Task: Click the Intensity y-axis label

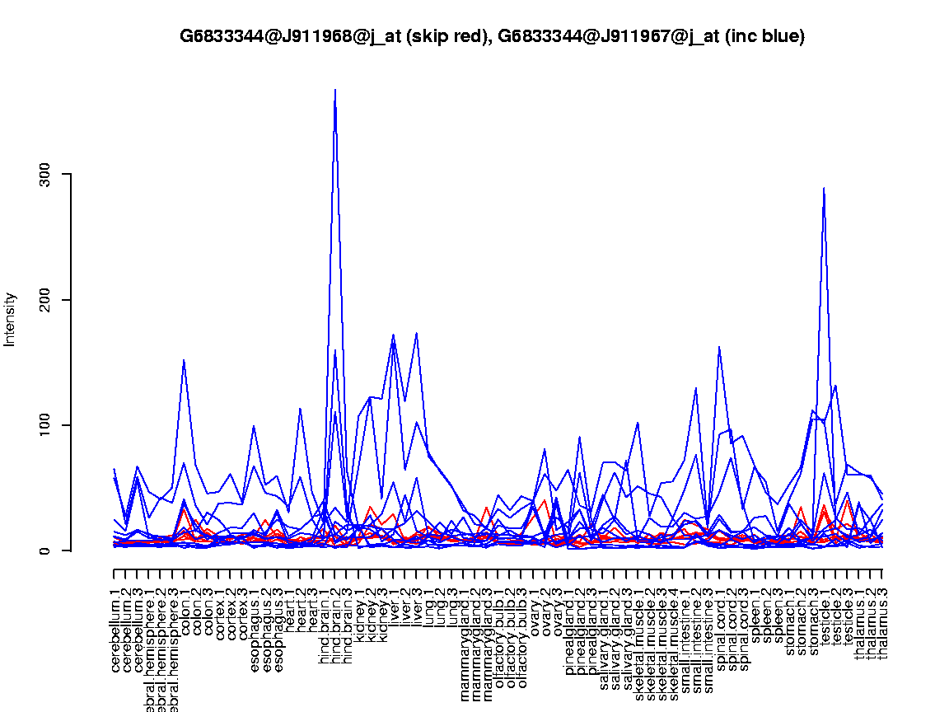Action: [x=11, y=319]
